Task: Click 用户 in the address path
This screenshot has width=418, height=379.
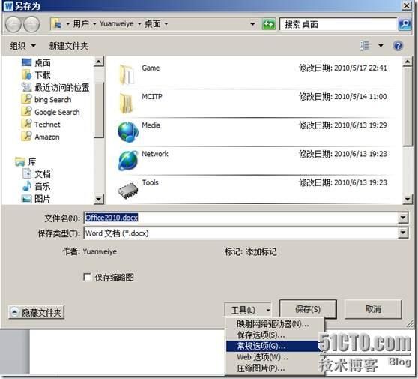Action: (x=81, y=24)
